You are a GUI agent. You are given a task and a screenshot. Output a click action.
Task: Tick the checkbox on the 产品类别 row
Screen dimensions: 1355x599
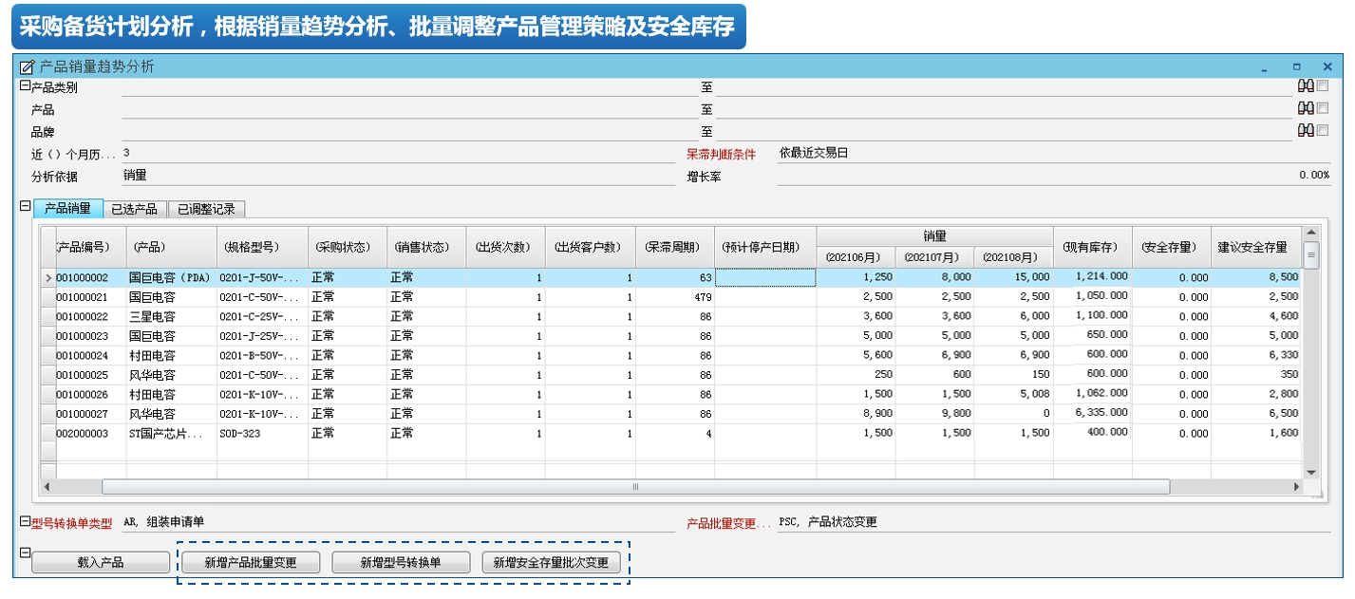click(1323, 86)
